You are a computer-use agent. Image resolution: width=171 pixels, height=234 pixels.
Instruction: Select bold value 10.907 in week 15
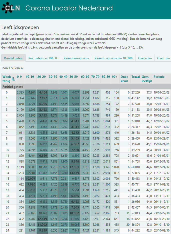click(30, 179)
